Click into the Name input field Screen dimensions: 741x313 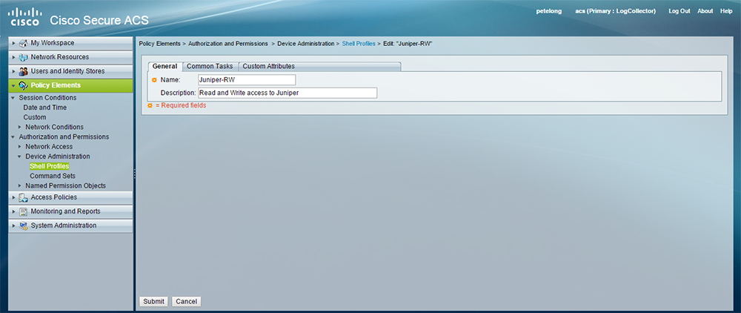247,80
